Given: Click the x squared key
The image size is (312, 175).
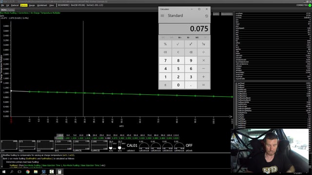Looking at the screenshot, I should [x=191, y=44].
